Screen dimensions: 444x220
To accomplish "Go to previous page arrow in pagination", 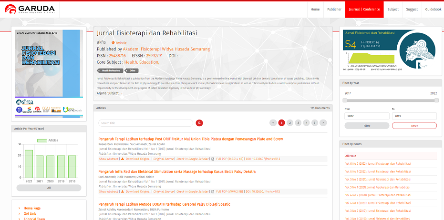I will click(x=273, y=123).
